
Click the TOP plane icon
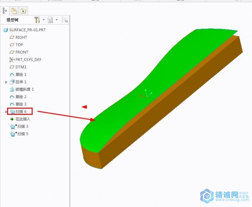[x=12, y=45]
